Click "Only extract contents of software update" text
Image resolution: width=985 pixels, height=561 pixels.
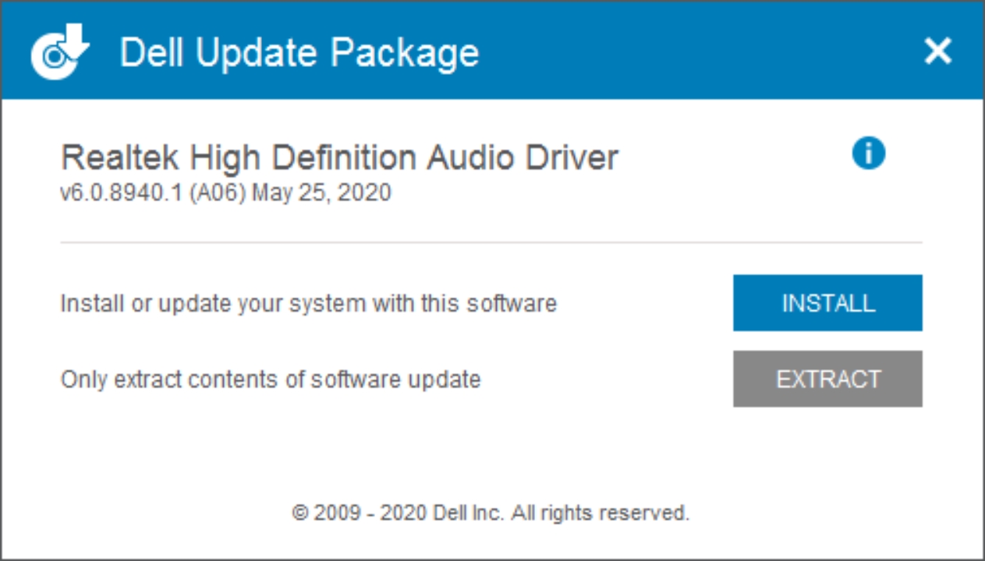(x=271, y=379)
